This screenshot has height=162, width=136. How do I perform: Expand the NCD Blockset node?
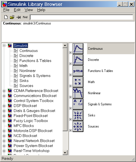pyautogui.click(x=4, y=136)
